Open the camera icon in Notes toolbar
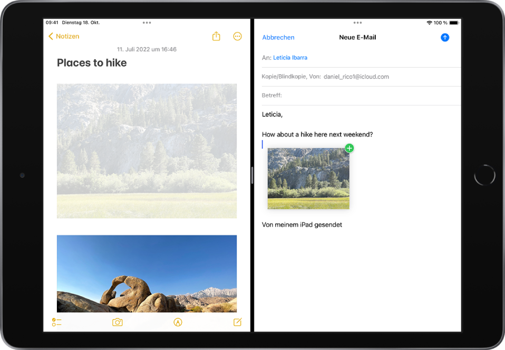 click(x=117, y=322)
